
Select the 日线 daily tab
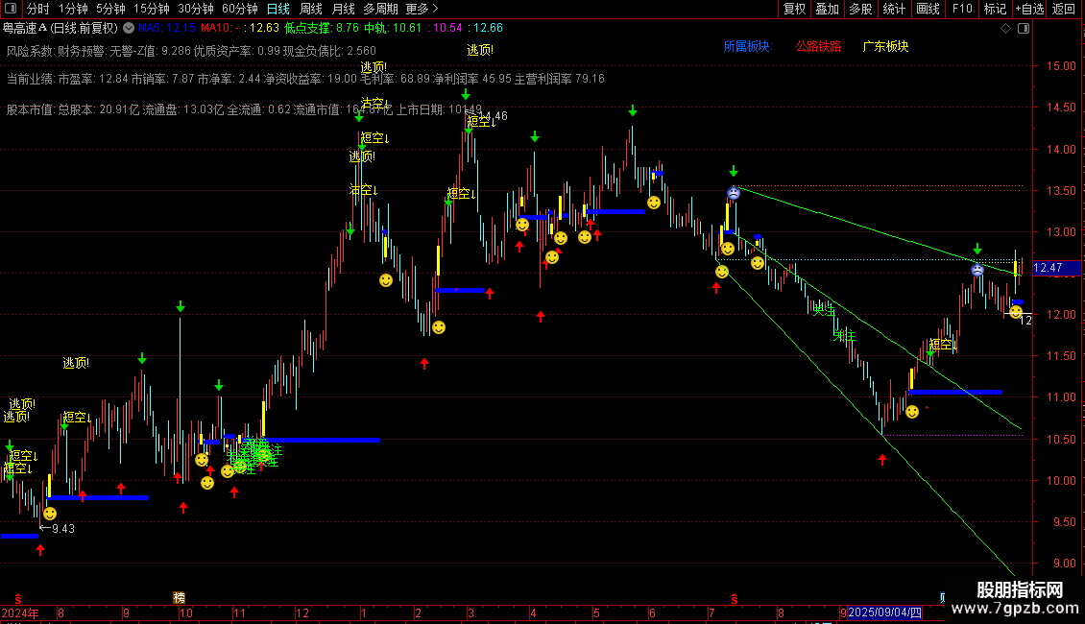click(278, 9)
